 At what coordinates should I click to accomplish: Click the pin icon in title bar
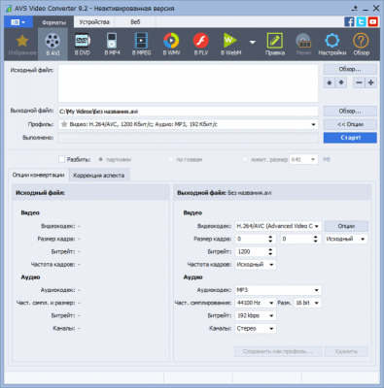pos(355,9)
